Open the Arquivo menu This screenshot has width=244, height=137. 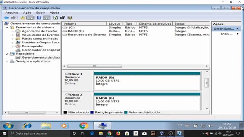click(x=12, y=13)
